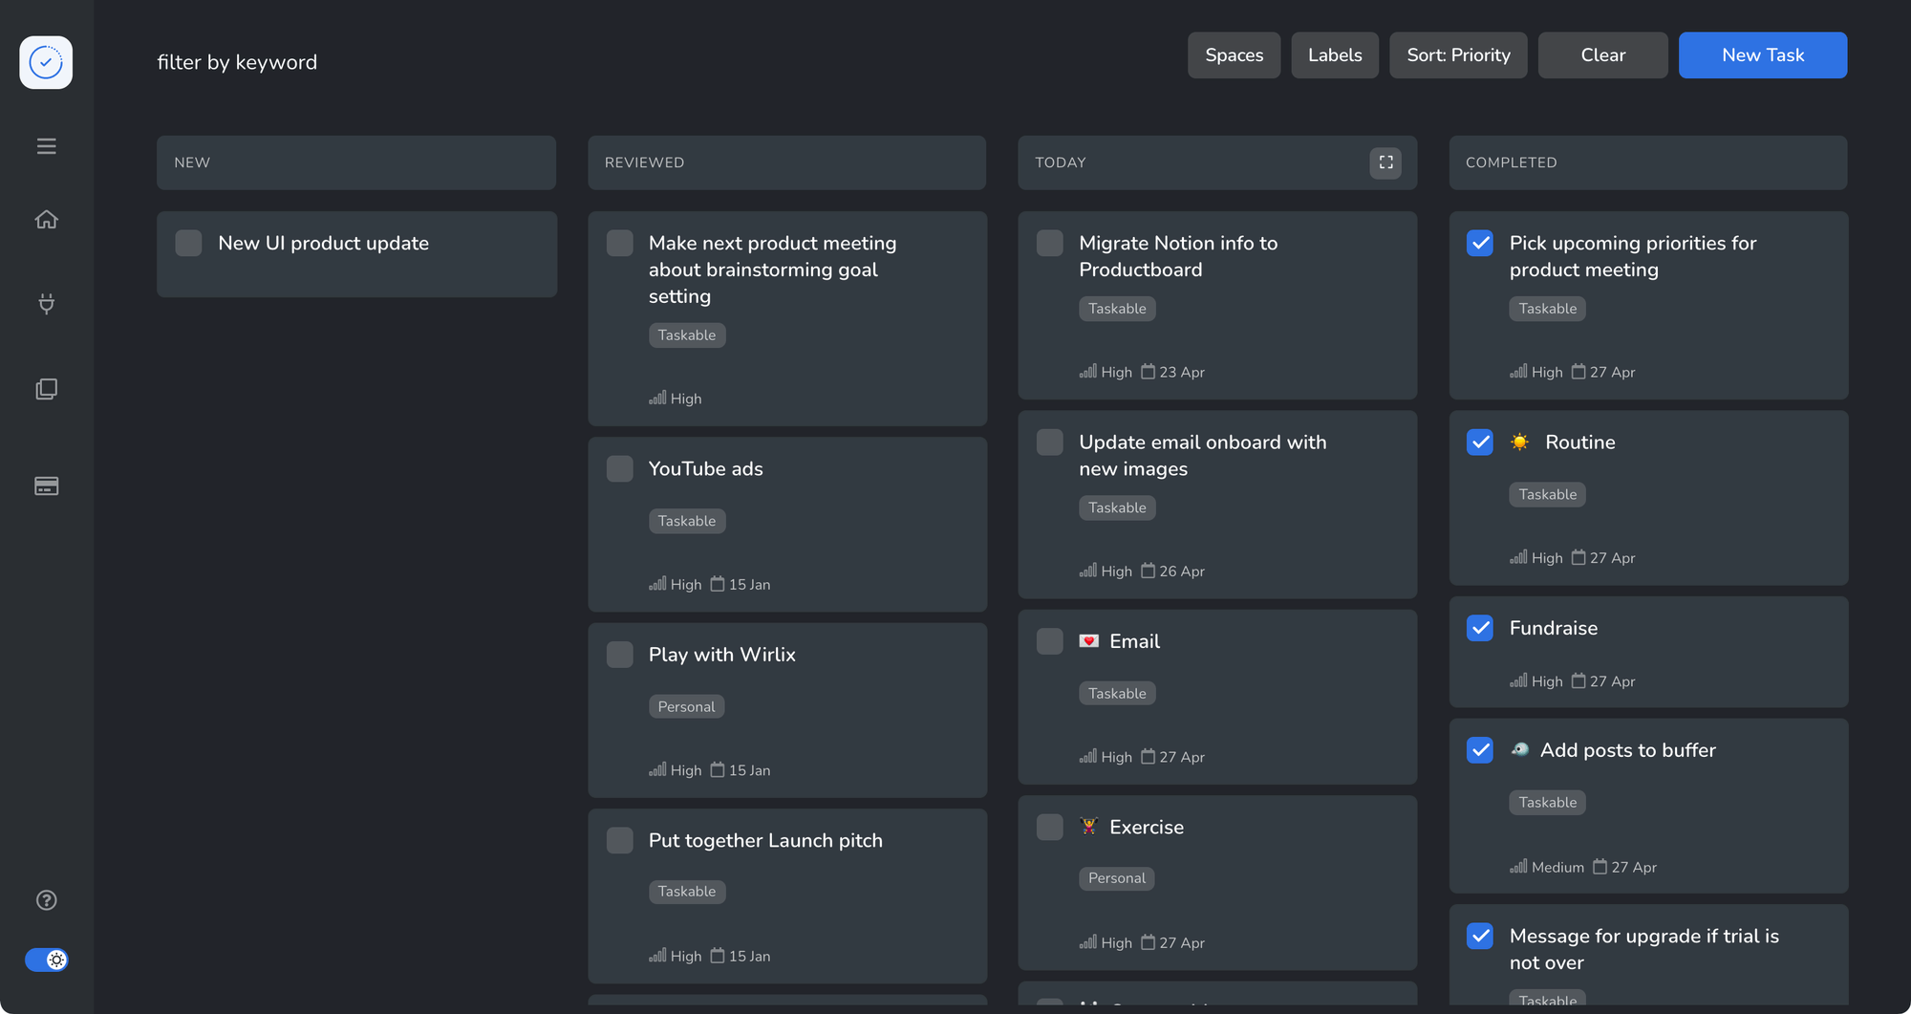Click the calendar icon on the Fundraise task
1911x1014 pixels.
pyautogui.click(x=1581, y=681)
